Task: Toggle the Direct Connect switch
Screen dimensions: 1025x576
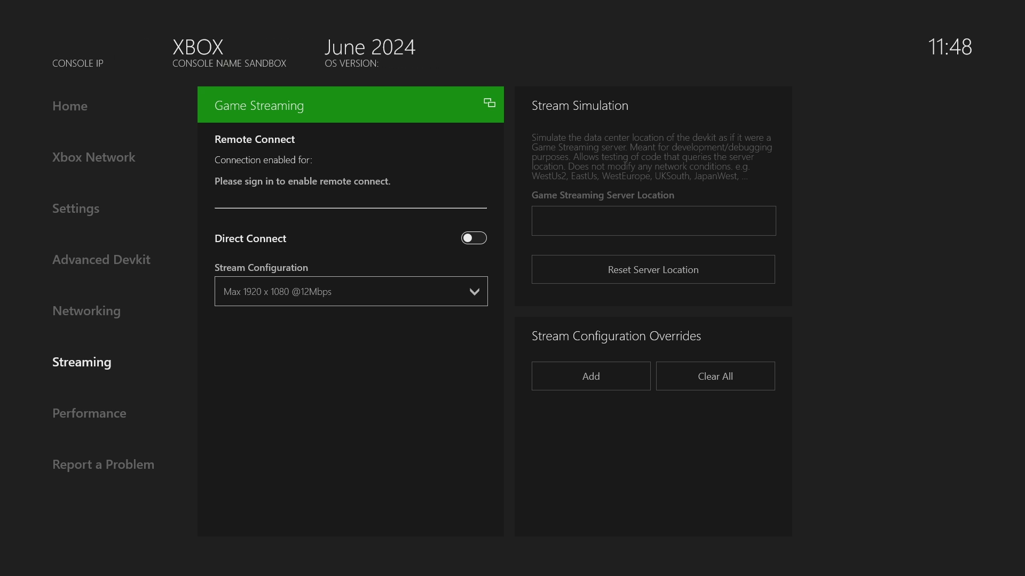Action: [474, 238]
